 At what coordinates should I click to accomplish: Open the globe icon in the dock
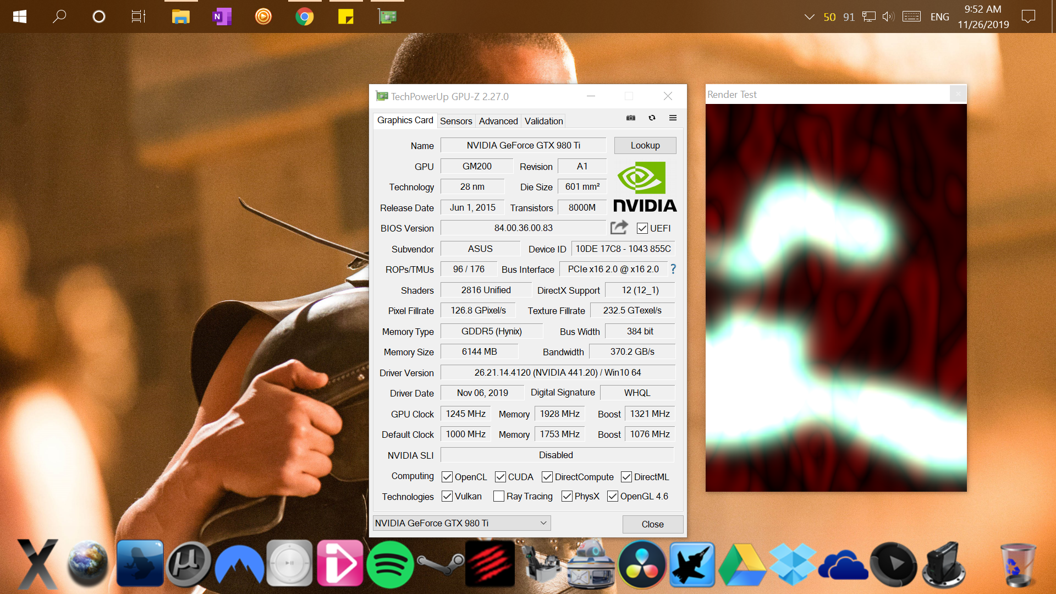click(88, 564)
